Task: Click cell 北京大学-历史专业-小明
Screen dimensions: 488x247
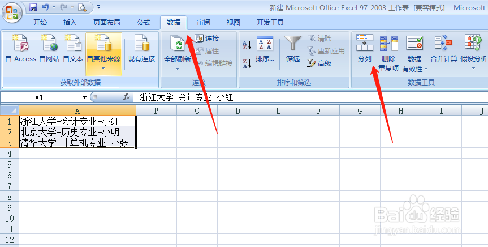Action: pos(77,132)
